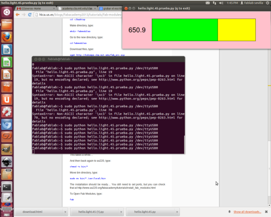Viewport: 271px width, 217px height.
Task: Close the CCisneros- Home tab
Action: 54,9
